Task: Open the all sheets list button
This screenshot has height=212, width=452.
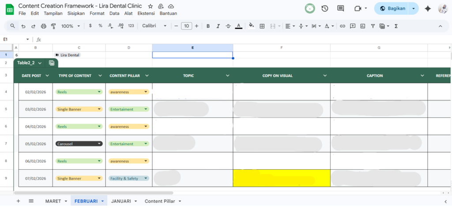Action: (x=31, y=201)
